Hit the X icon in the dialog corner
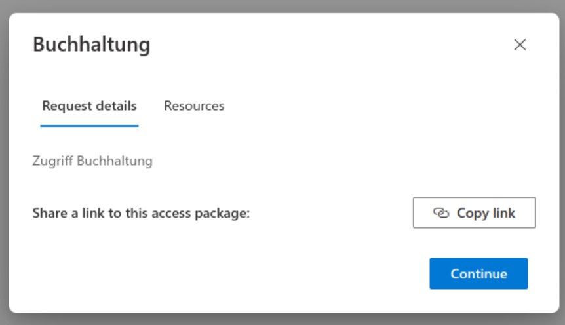 tap(520, 45)
